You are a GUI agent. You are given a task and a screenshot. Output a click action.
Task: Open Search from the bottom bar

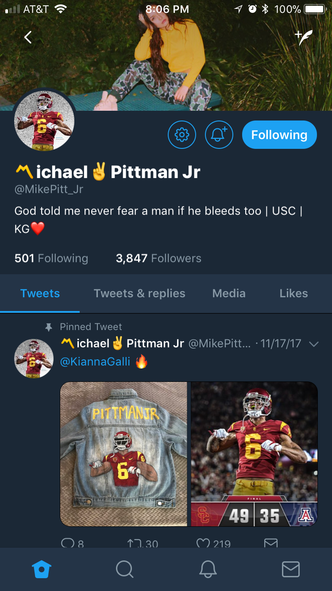coord(124,569)
